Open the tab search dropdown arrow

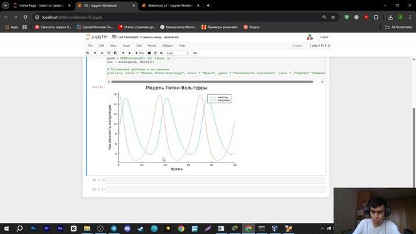tap(5, 6)
